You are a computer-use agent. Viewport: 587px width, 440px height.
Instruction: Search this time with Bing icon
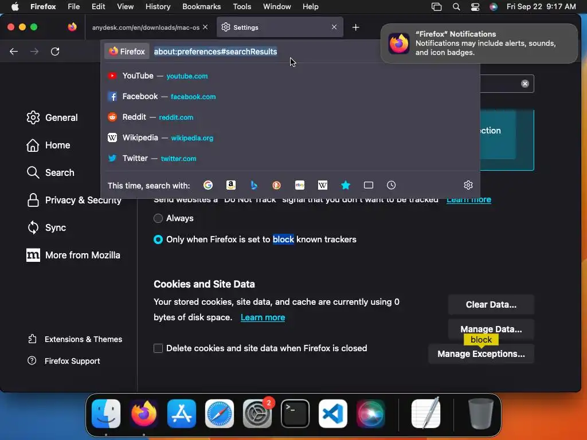click(254, 185)
